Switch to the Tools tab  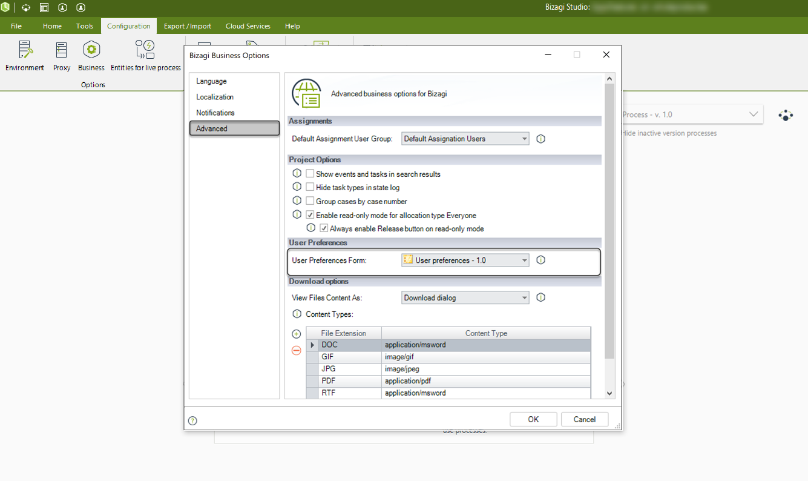coord(85,26)
